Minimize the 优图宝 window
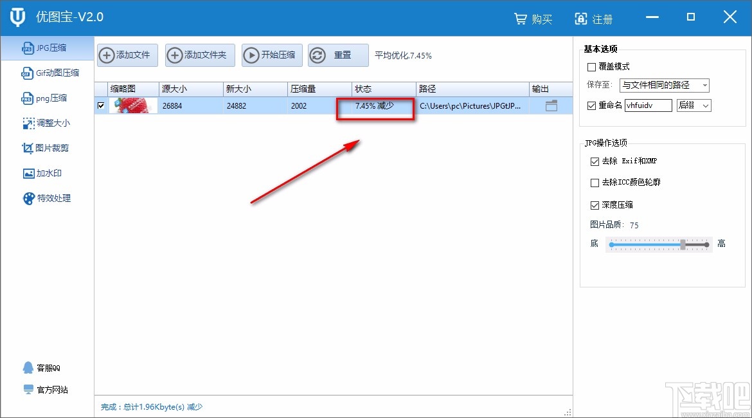 [652, 17]
